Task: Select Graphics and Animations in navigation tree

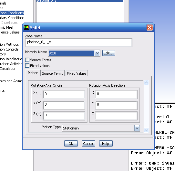Action: (x=11, y=81)
